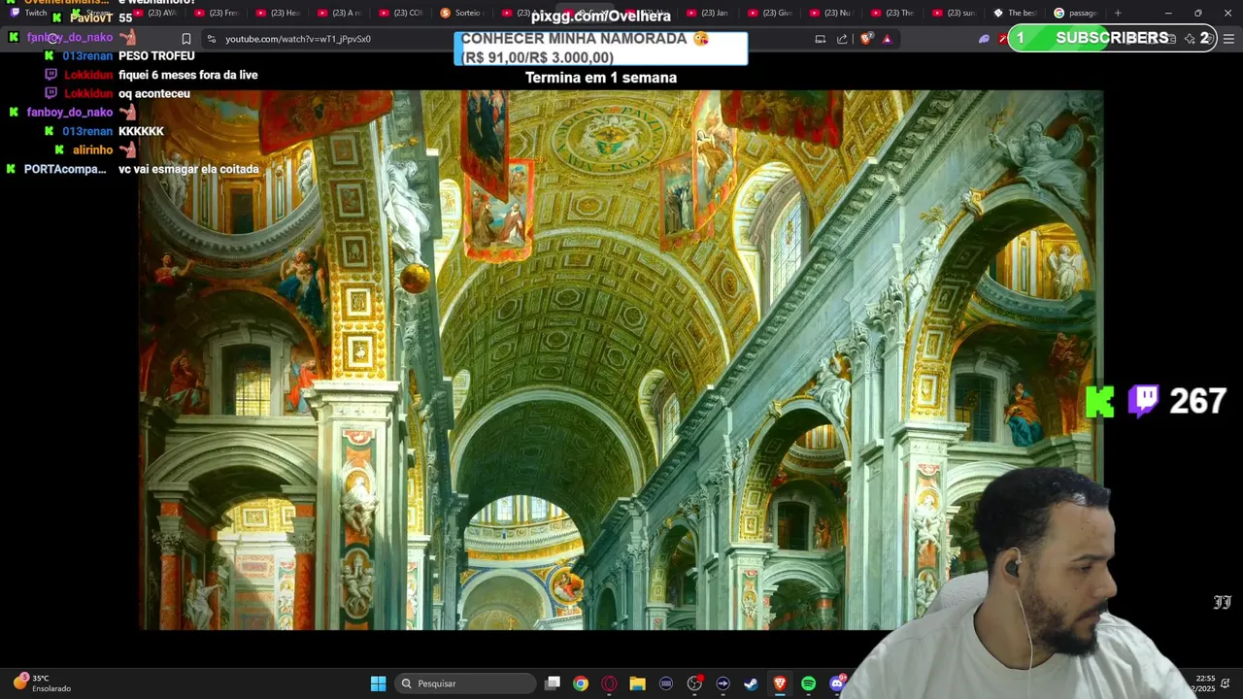Open Steam from the taskbar
The image size is (1243, 699).
click(751, 683)
